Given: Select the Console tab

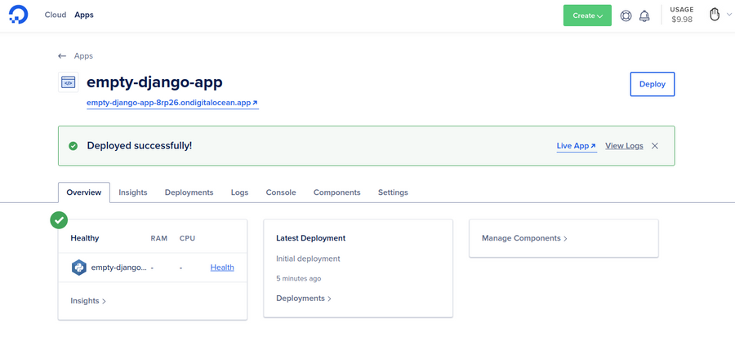Looking at the screenshot, I should (x=281, y=192).
